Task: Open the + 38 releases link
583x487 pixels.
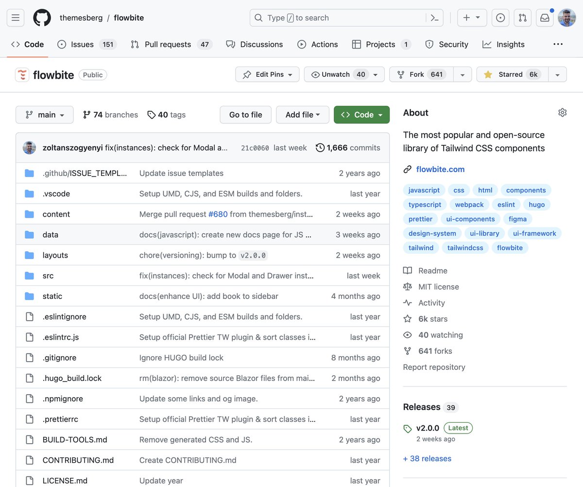Action: (x=427, y=459)
